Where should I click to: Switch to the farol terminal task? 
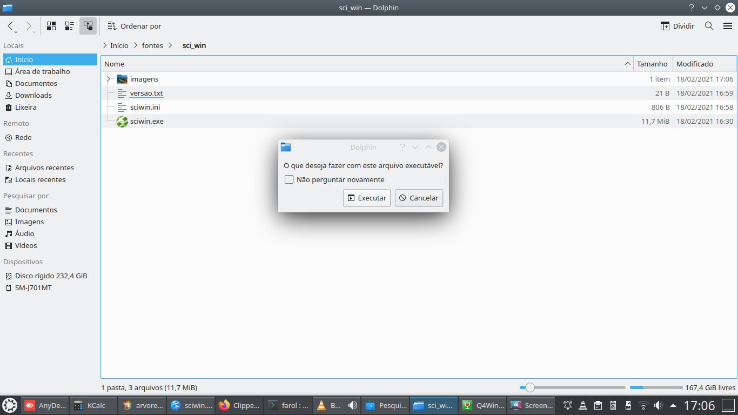[288, 405]
